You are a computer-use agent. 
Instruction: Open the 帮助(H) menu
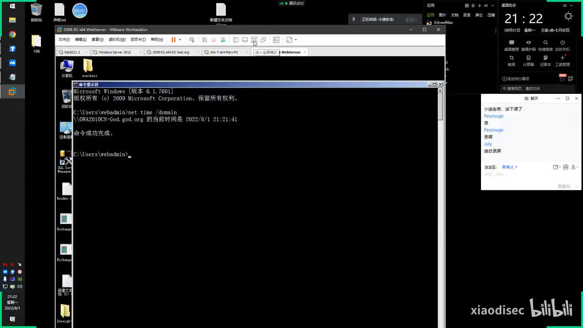click(157, 40)
